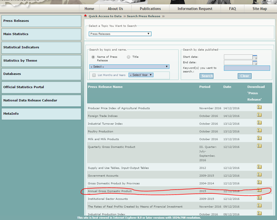This screenshot has width=277, height=220.
Task: Click the Clear button
Action: 244,76
